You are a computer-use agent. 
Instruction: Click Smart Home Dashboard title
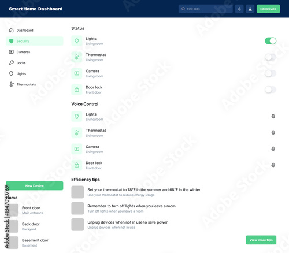pos(36,9)
